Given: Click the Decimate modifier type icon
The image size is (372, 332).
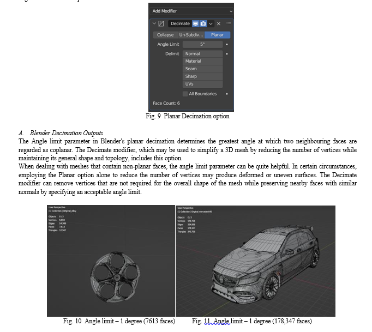Looking at the screenshot, I should click(161, 23).
